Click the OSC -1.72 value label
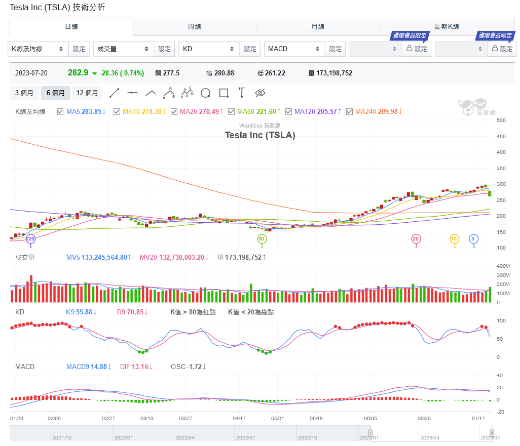 pos(189,367)
